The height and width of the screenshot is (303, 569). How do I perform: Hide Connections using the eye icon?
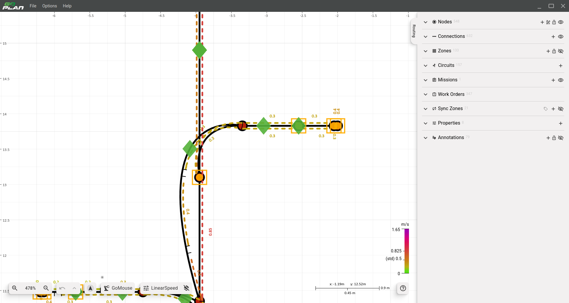point(560,37)
